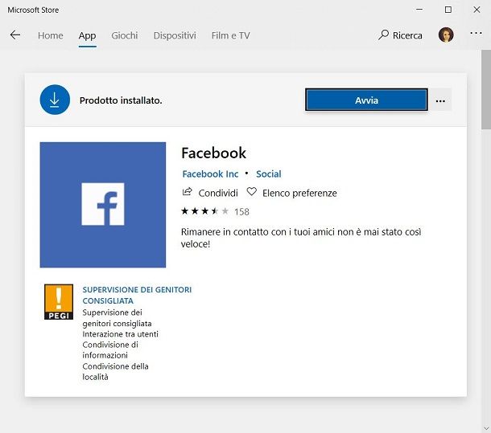Click the 'Rimanere in contatto' description text
Screen dimensions: 491x433
pyautogui.click(x=301, y=238)
